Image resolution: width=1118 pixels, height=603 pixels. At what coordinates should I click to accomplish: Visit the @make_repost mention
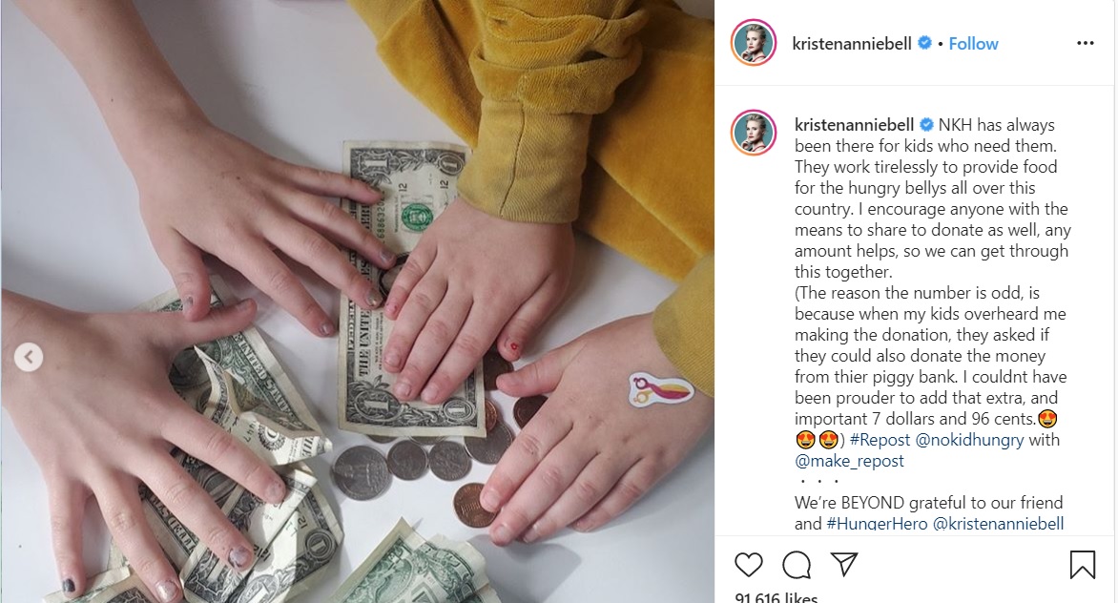(x=849, y=461)
